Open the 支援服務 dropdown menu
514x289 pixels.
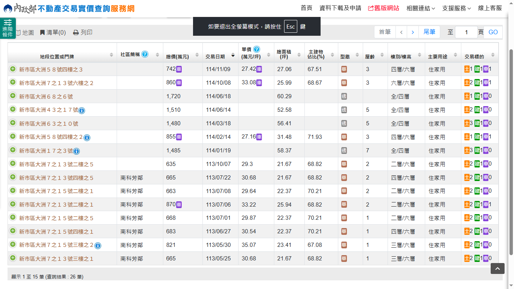tap(456, 8)
